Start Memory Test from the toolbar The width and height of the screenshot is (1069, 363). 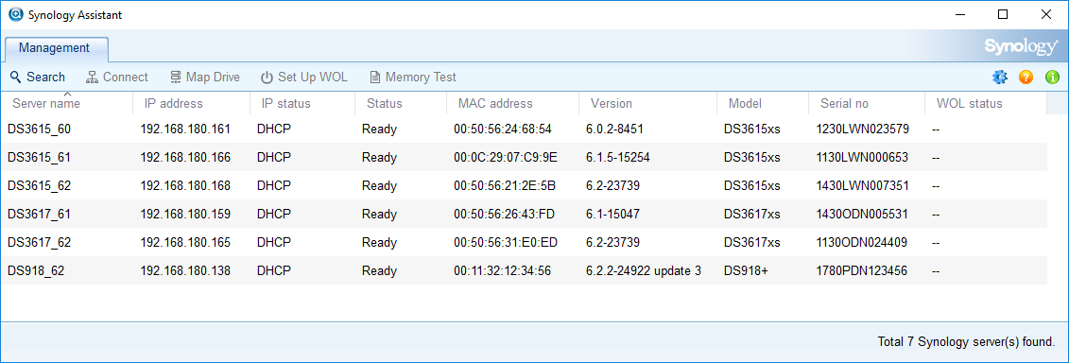[412, 78]
